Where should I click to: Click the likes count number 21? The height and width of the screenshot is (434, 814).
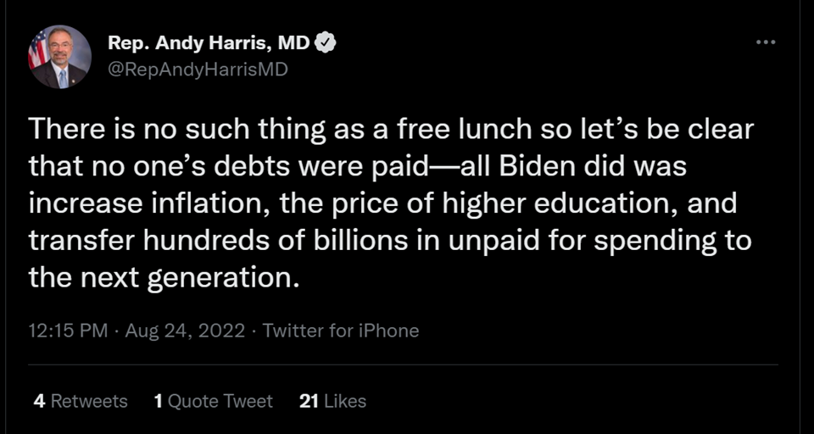309,401
